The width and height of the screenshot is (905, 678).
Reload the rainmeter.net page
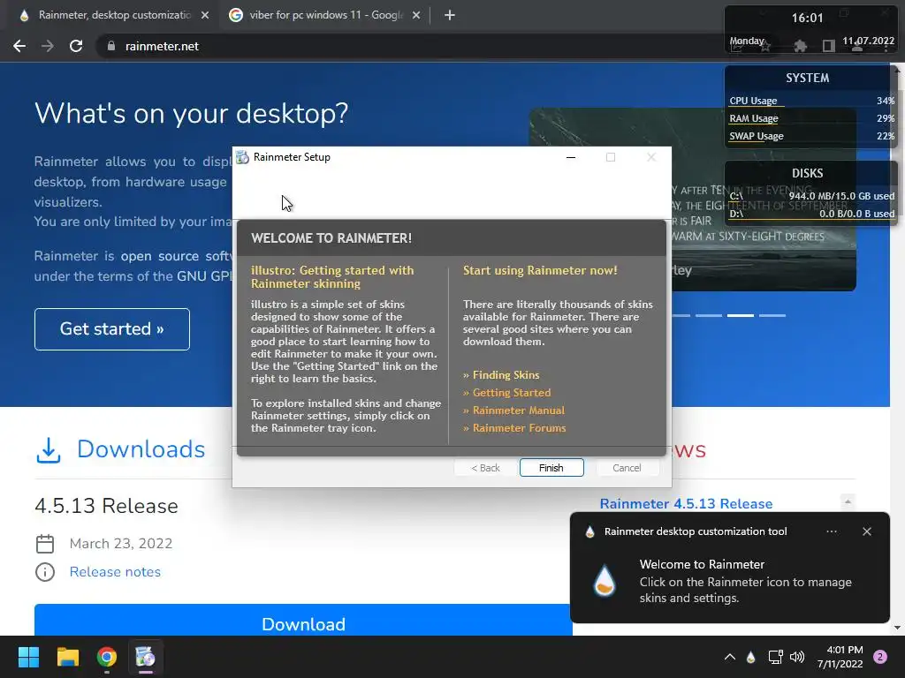point(76,46)
